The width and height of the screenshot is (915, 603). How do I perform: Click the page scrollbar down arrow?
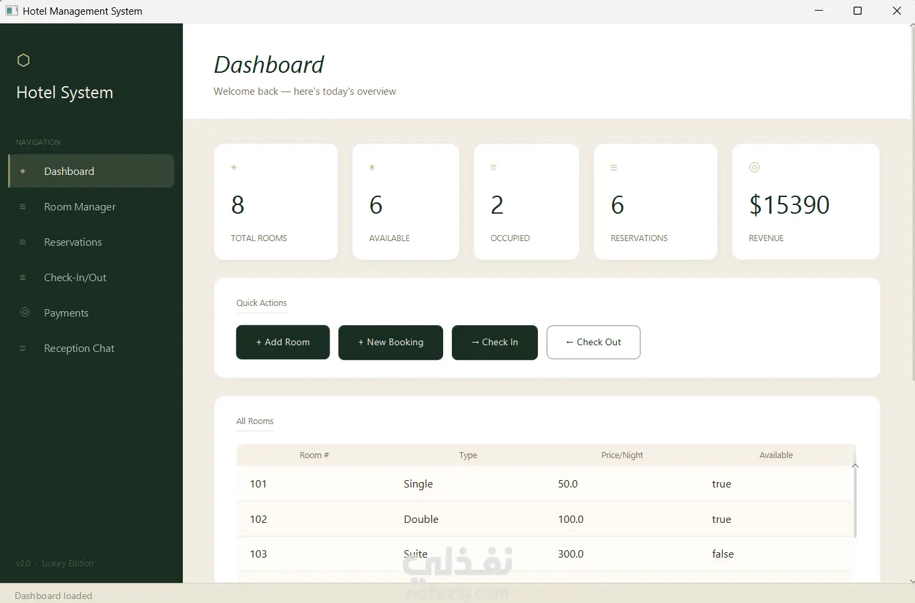pyautogui.click(x=912, y=580)
